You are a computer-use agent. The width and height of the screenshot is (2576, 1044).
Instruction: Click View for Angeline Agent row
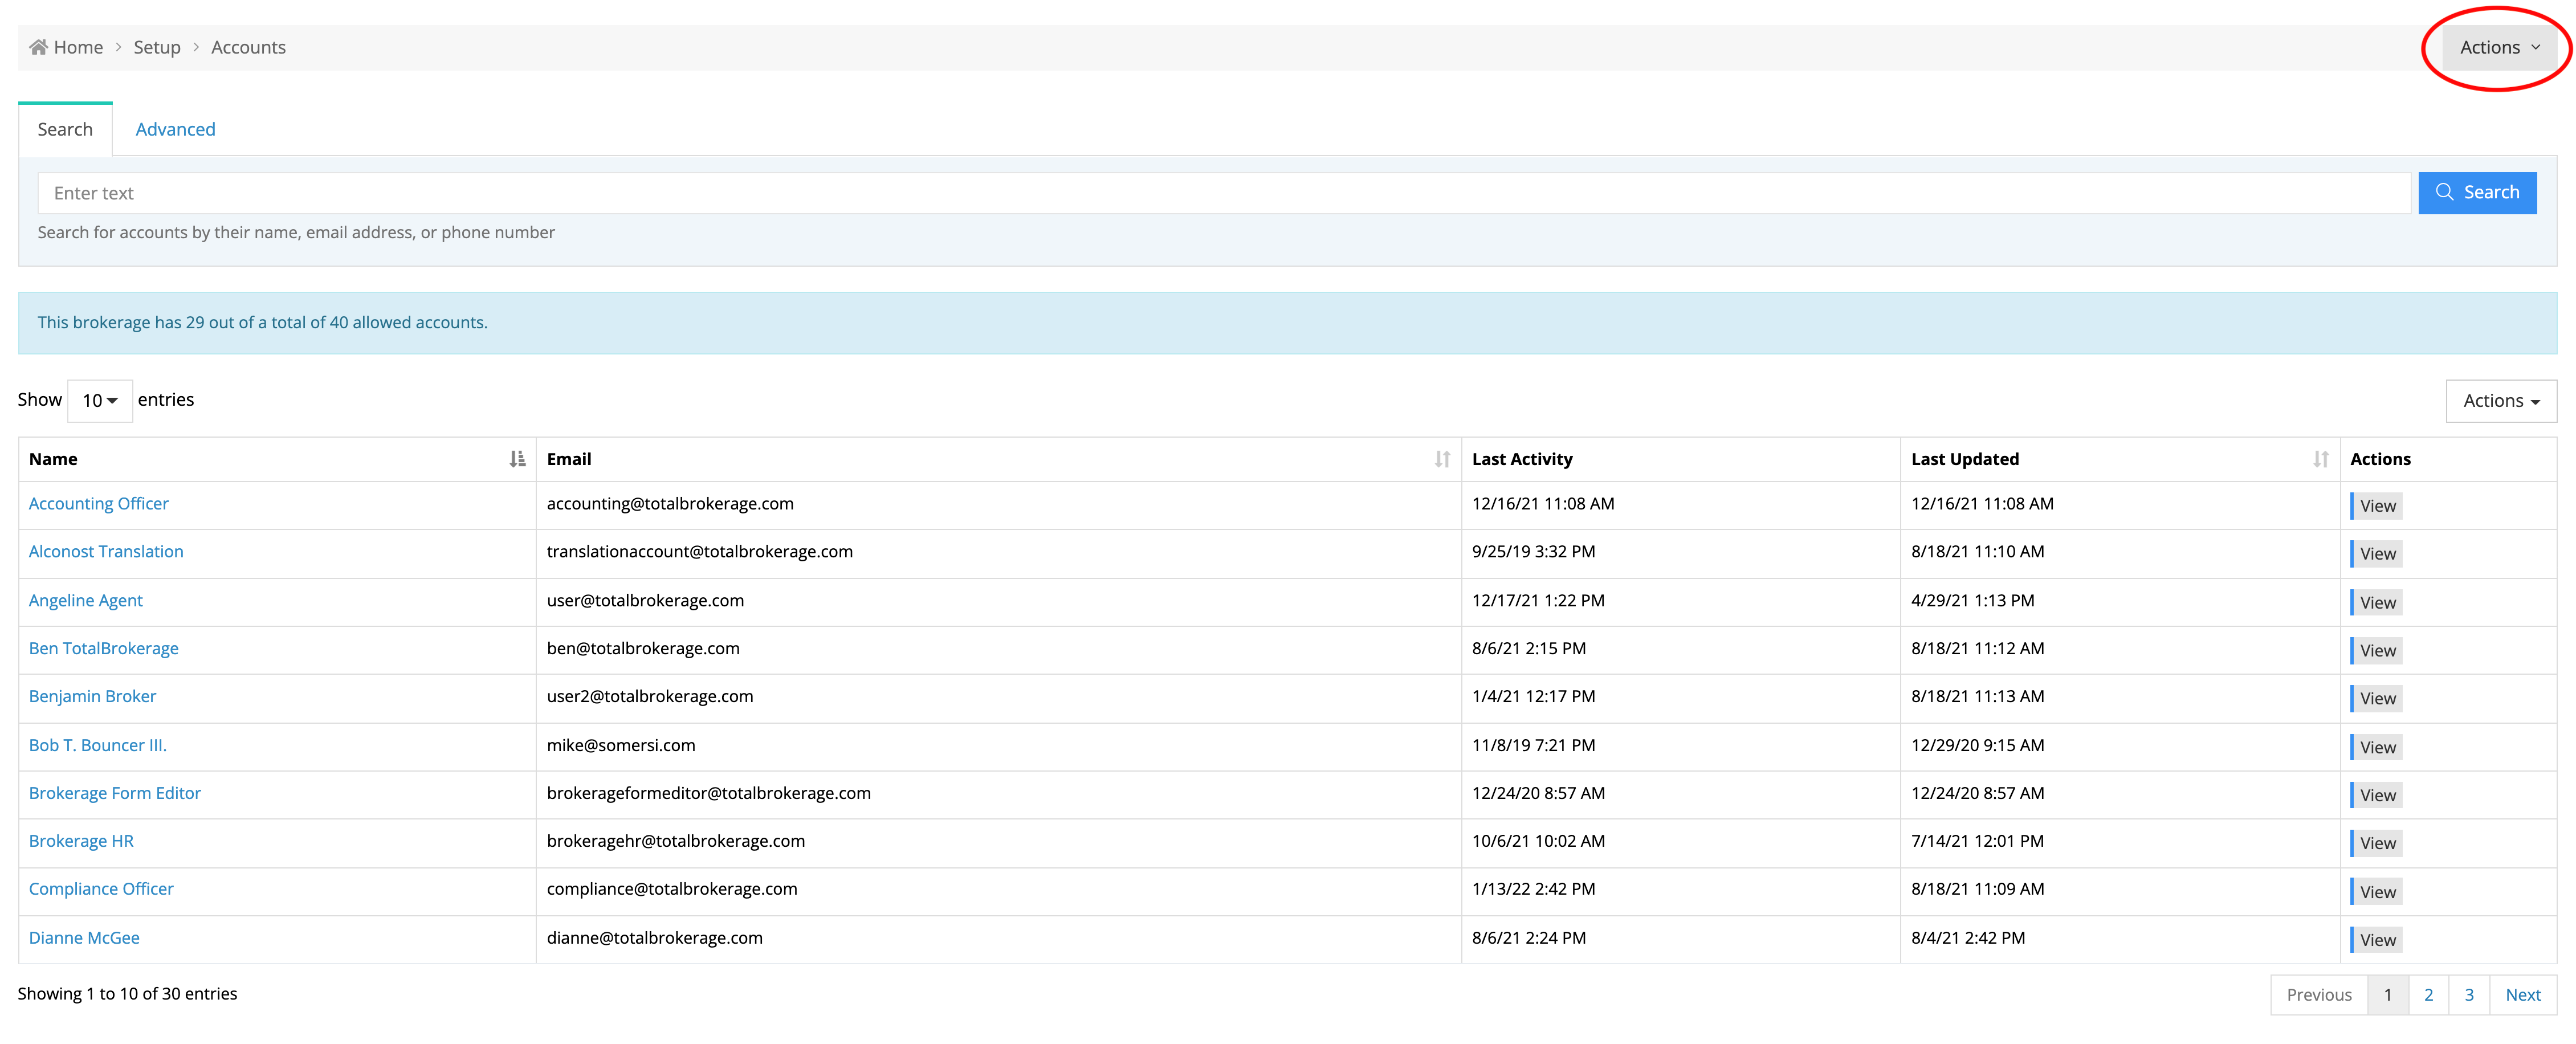(x=2376, y=603)
